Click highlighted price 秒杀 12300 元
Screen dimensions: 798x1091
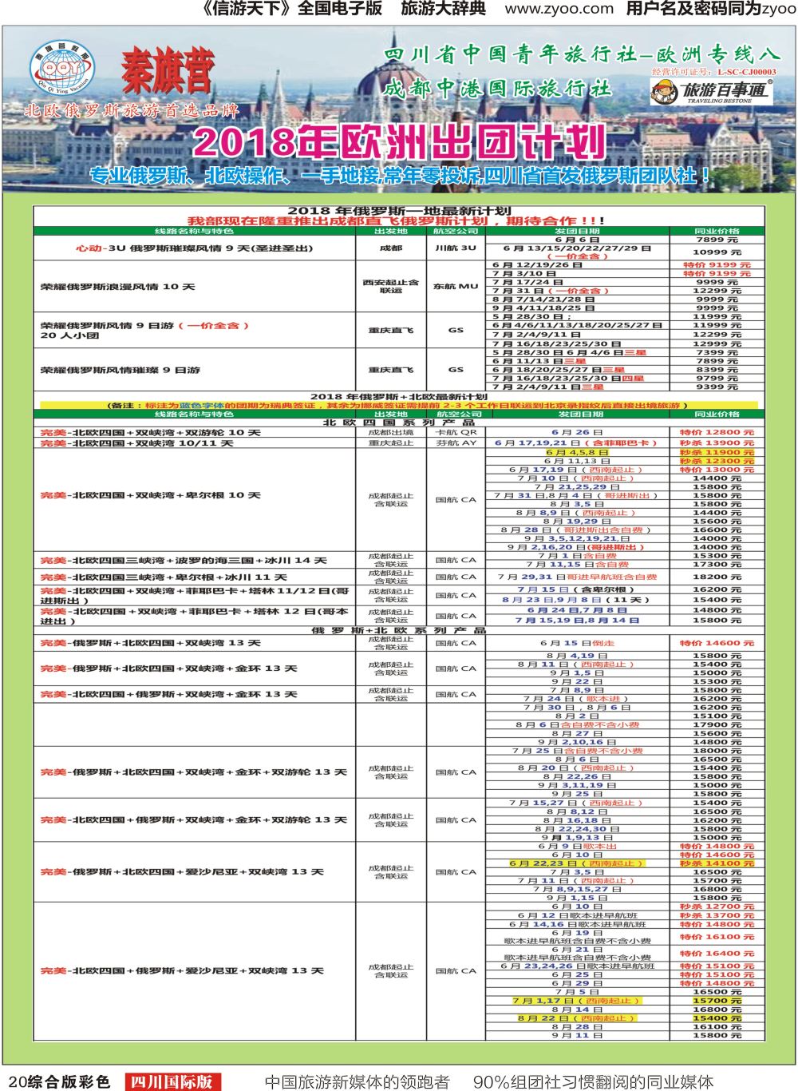pyautogui.click(x=717, y=461)
